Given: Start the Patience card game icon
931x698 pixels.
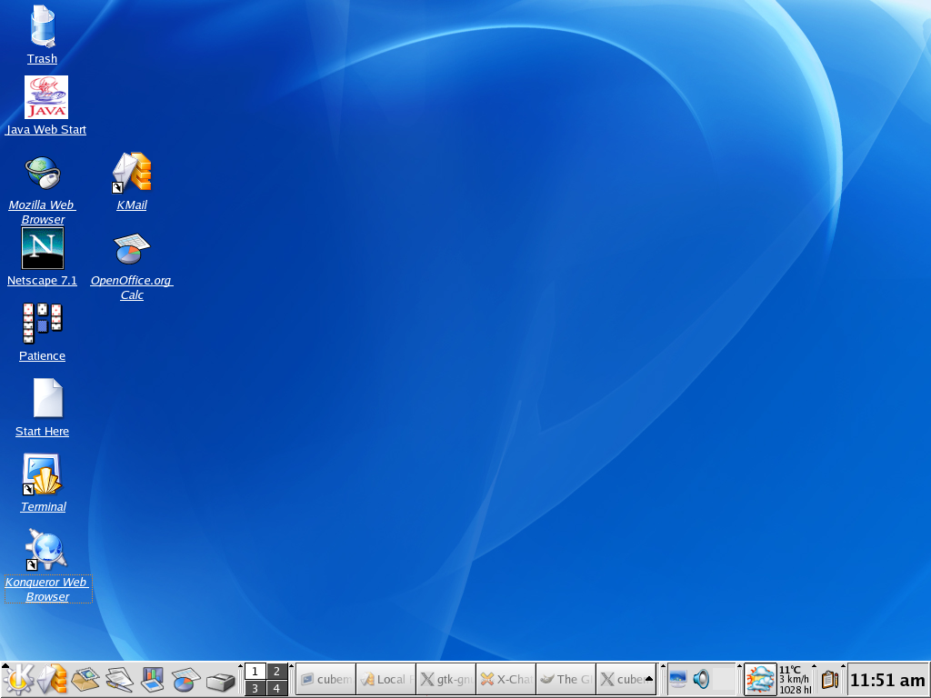Looking at the screenshot, I should click(x=42, y=324).
